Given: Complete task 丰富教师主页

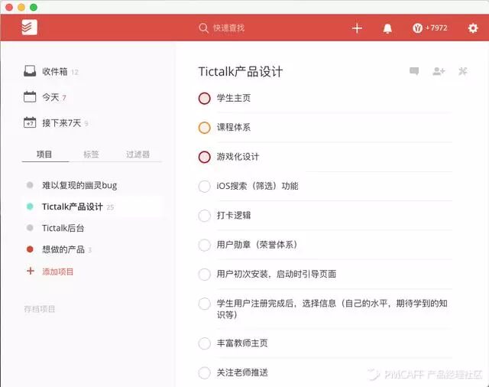Looking at the screenshot, I should click(x=204, y=343).
